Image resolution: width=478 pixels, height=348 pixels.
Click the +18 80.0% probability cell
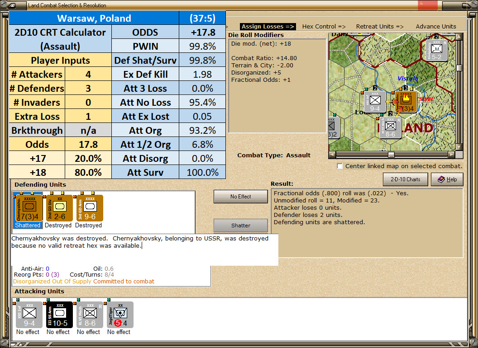click(x=88, y=172)
